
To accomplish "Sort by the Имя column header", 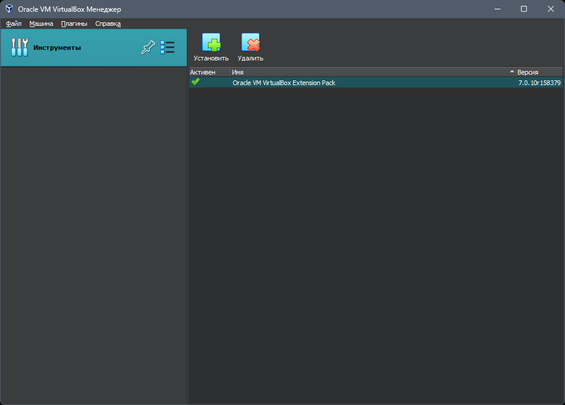I will (374, 72).
